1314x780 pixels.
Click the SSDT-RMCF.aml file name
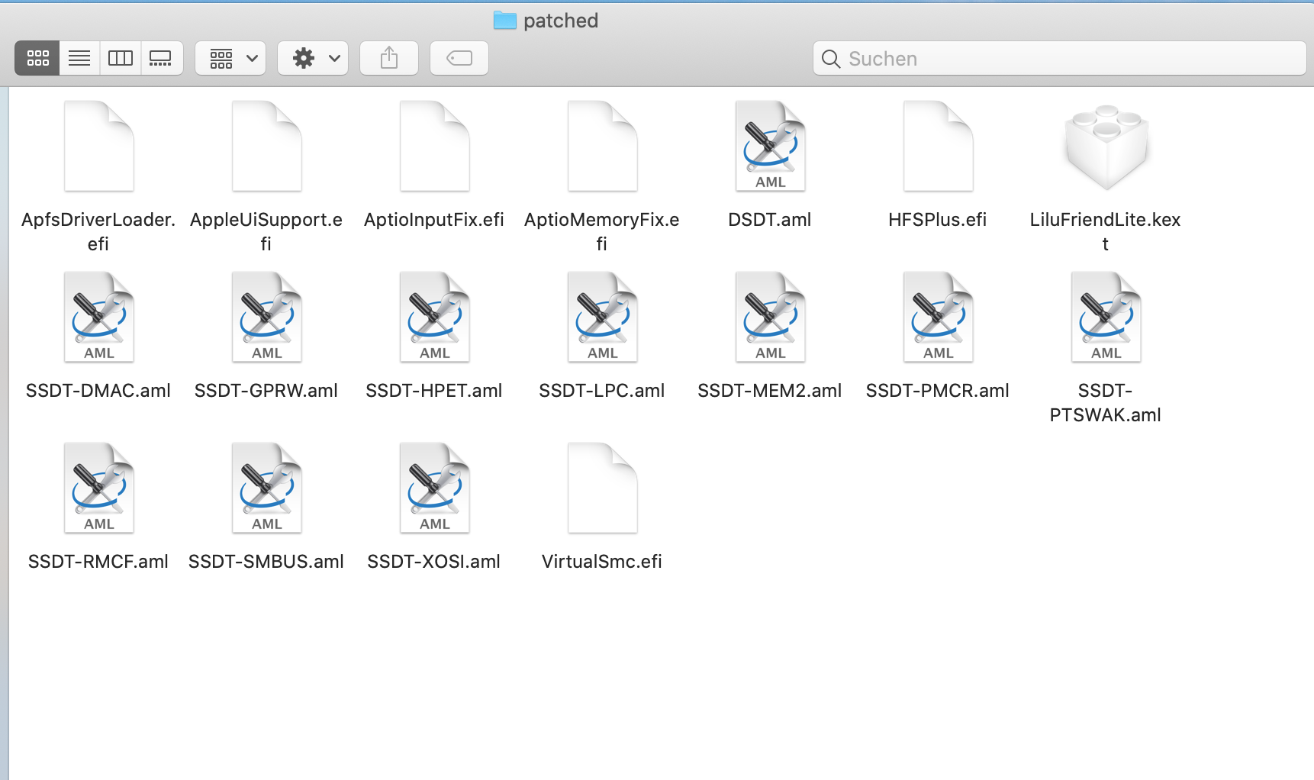[x=98, y=562]
